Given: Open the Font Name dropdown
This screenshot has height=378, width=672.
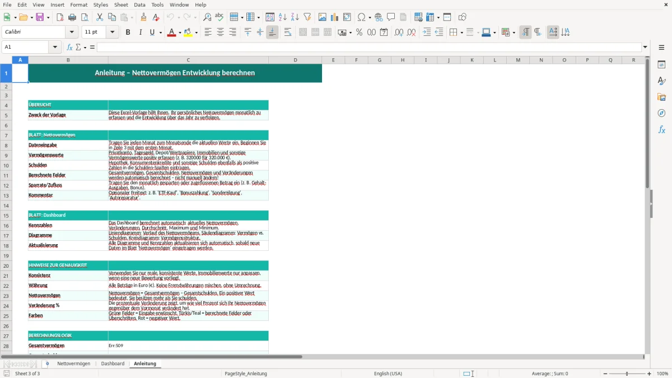Looking at the screenshot, I should point(72,32).
